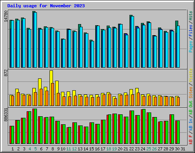Click the day 19 orange sites bar
Image resolution: width=195 pixels, height=153 pixels.
(x=115, y=102)
